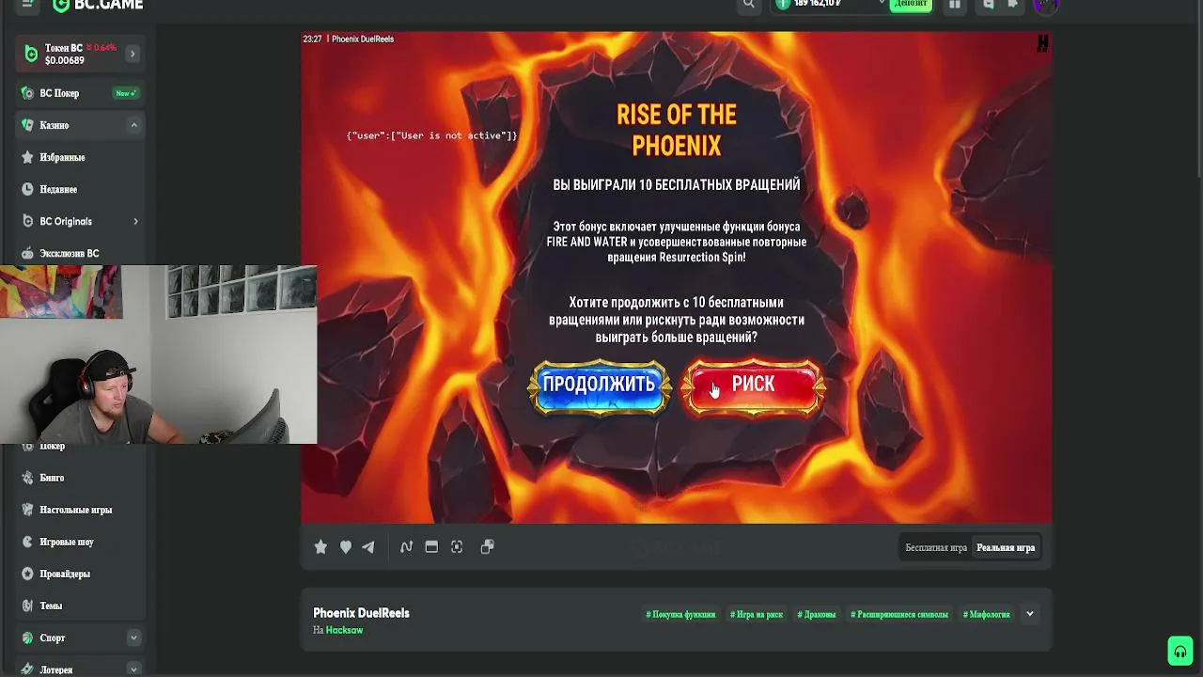This screenshot has height=677, width=1203.
Task: Open notifications icon in header
Action: [1012, 4]
